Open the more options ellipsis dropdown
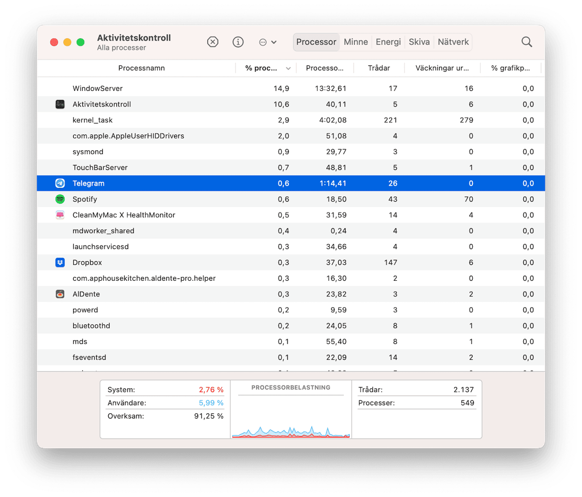The width and height of the screenshot is (582, 497). (268, 42)
